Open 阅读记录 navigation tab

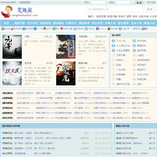[x=149, y=23]
